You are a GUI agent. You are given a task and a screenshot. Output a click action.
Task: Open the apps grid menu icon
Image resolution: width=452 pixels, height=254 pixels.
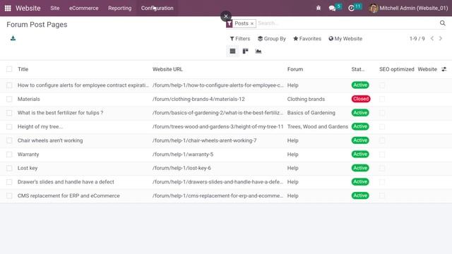8,8
